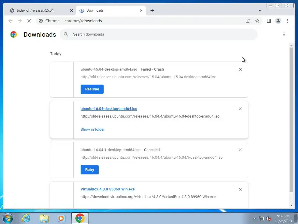
Task: Show hidden system tray icons
Action: [x=254, y=218]
